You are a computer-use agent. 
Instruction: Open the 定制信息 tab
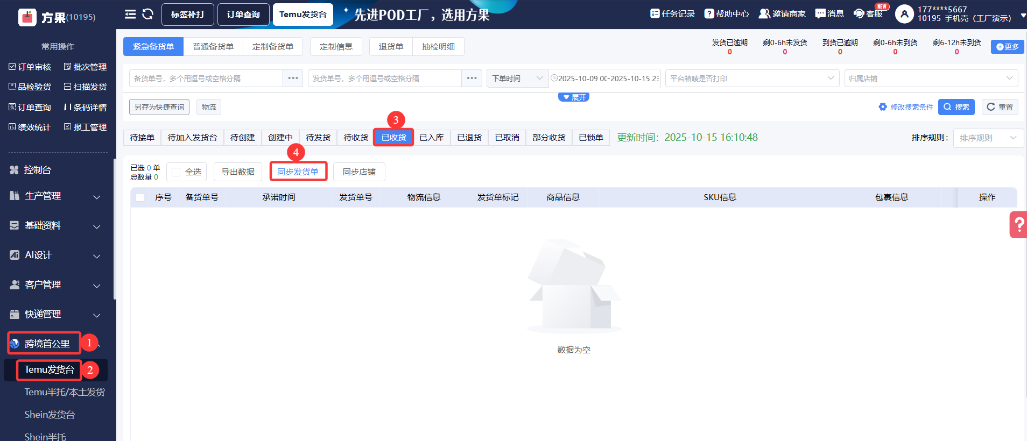pyautogui.click(x=336, y=47)
